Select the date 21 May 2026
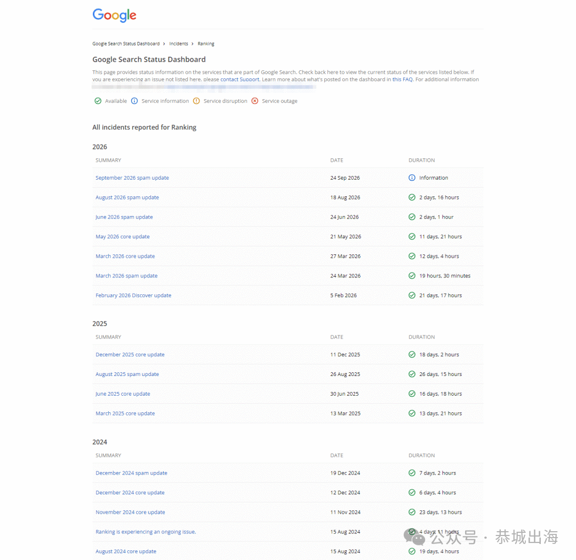Viewport: 576px width, 560px height. pyautogui.click(x=346, y=237)
